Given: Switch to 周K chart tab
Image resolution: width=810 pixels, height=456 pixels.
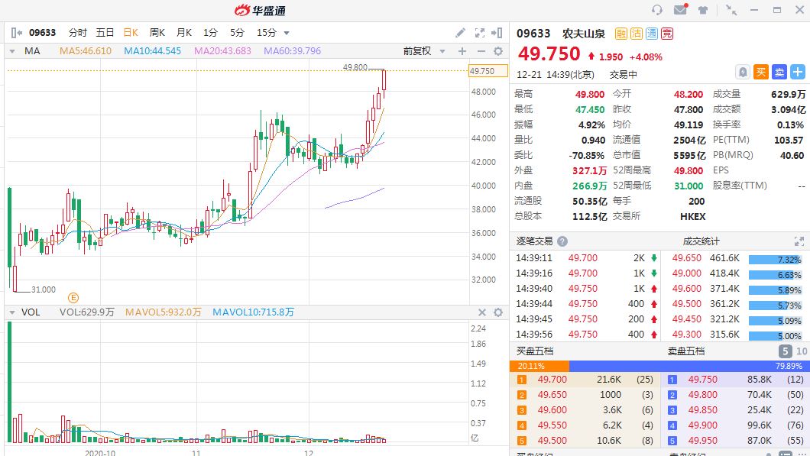Looking at the screenshot, I should tap(157, 33).
